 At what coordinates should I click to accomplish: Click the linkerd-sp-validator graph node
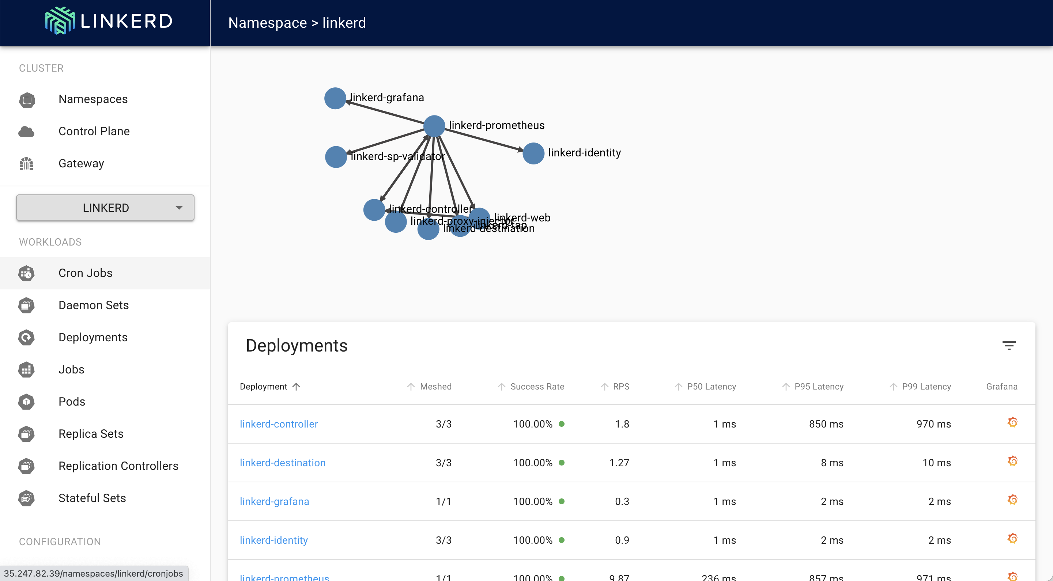pos(336,157)
